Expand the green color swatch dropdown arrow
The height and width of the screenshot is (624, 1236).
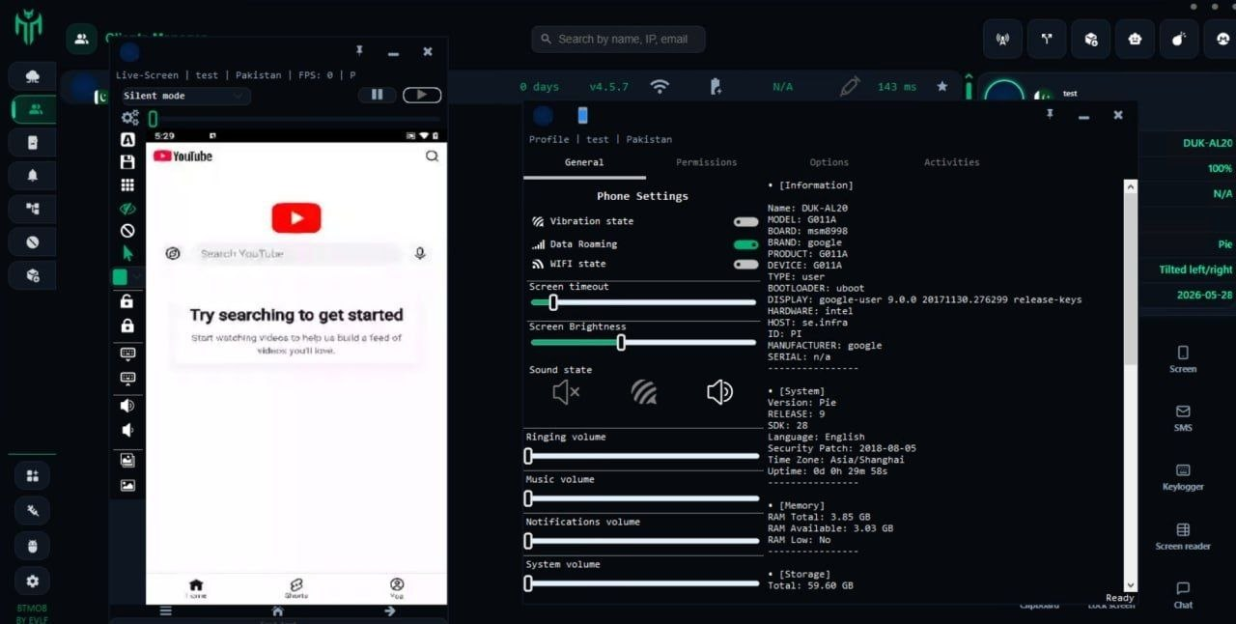coord(138,277)
